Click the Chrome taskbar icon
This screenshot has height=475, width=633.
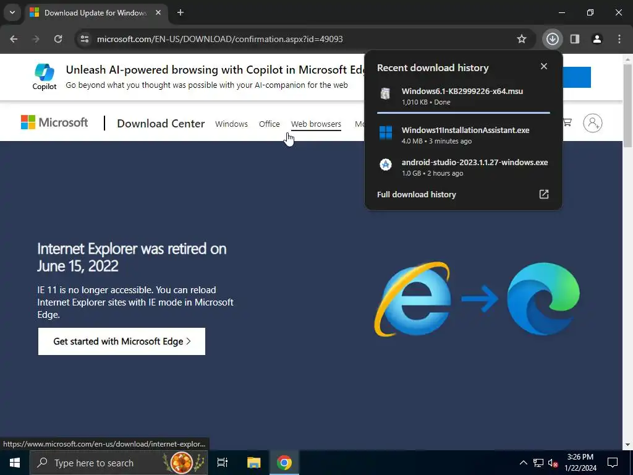[x=284, y=463]
